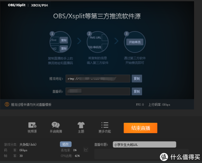
Task: Copy the 推流地址 stream URL
Action: 137,78
